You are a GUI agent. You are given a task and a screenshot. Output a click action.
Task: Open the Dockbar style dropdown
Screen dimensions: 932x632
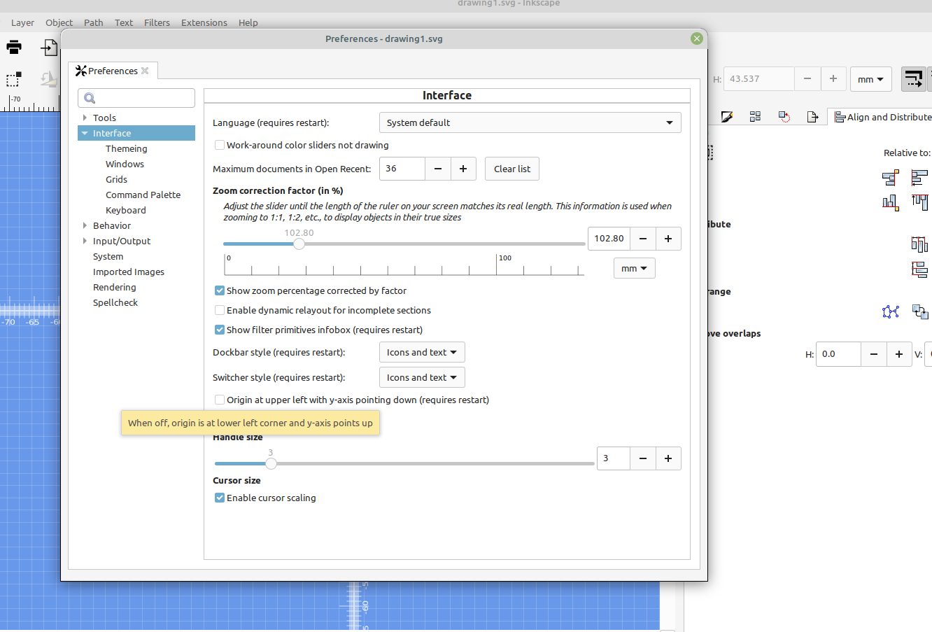coord(422,352)
